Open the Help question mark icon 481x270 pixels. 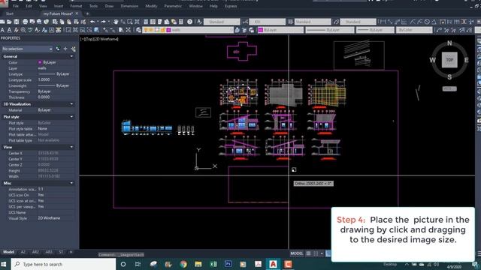coord(189,22)
